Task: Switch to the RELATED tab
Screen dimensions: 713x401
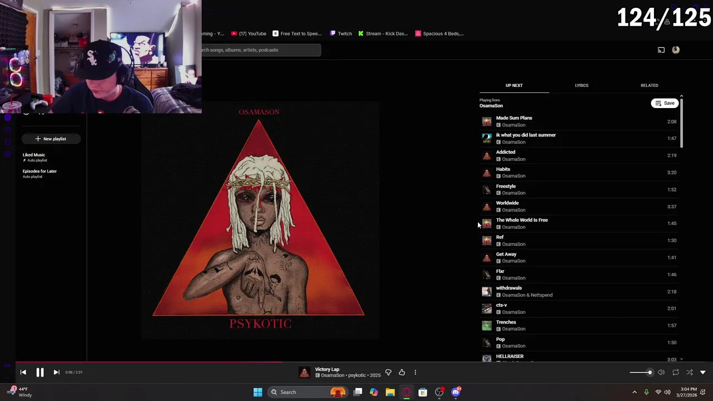Action: (649, 85)
